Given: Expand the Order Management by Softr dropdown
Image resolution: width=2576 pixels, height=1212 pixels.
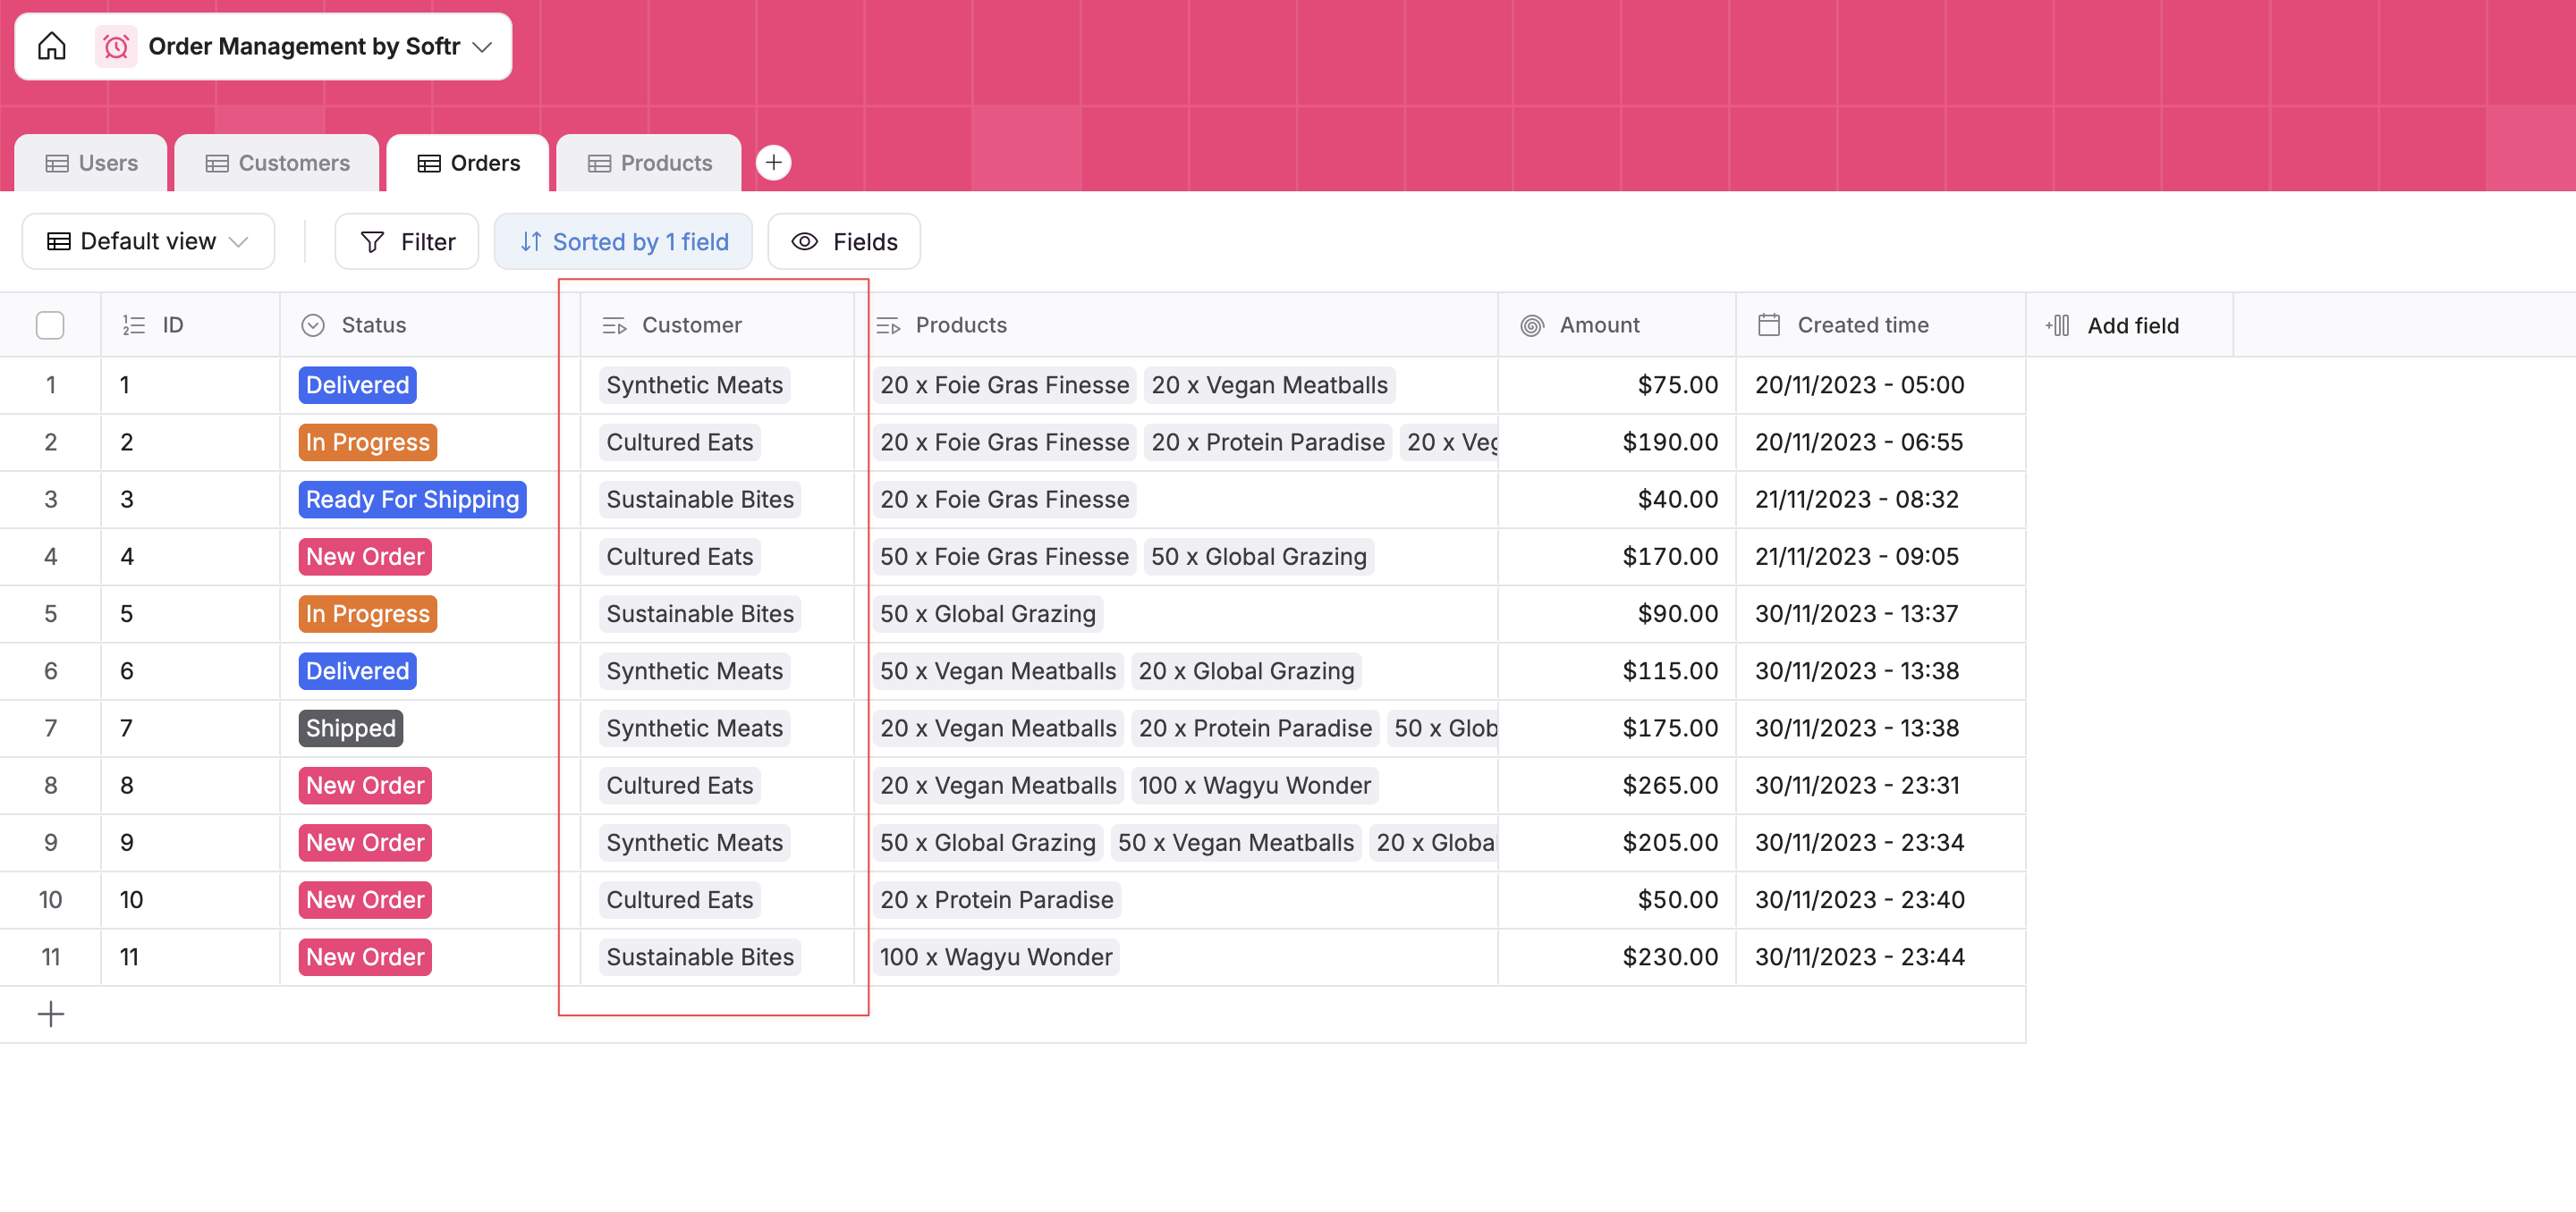Looking at the screenshot, I should 483,46.
